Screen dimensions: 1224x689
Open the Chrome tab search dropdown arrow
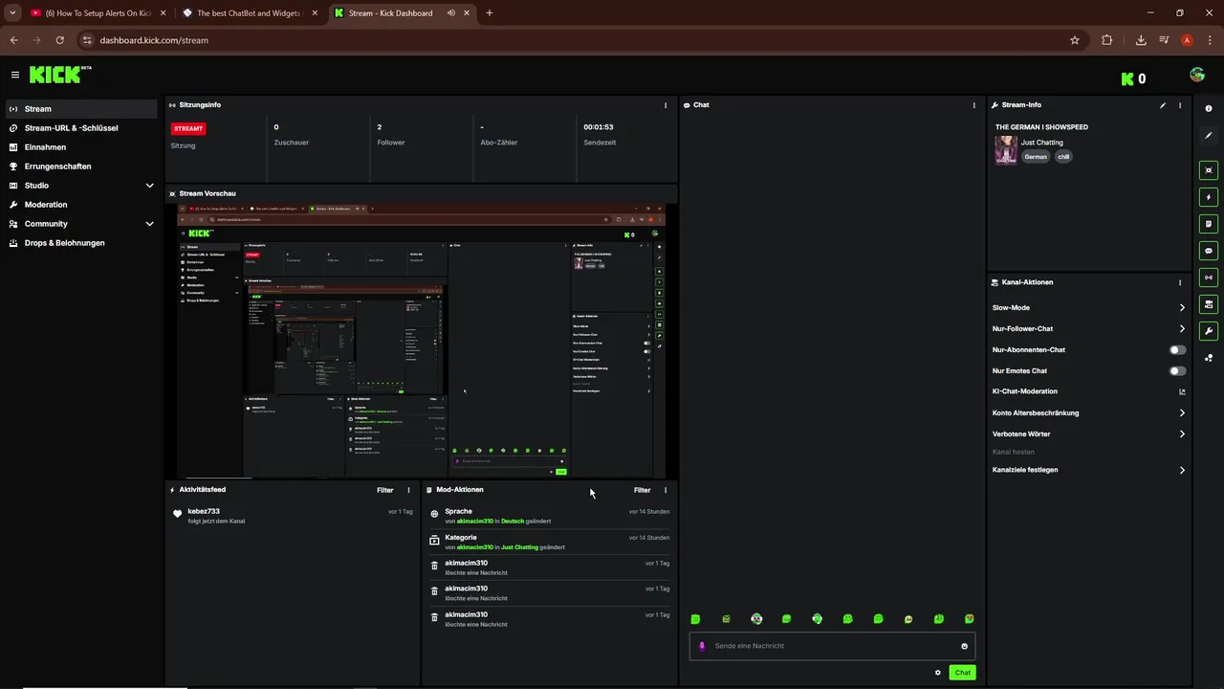12,13
